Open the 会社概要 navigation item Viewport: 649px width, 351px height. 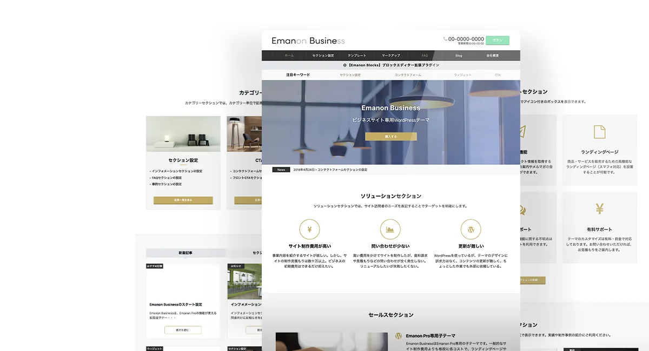[x=493, y=56]
